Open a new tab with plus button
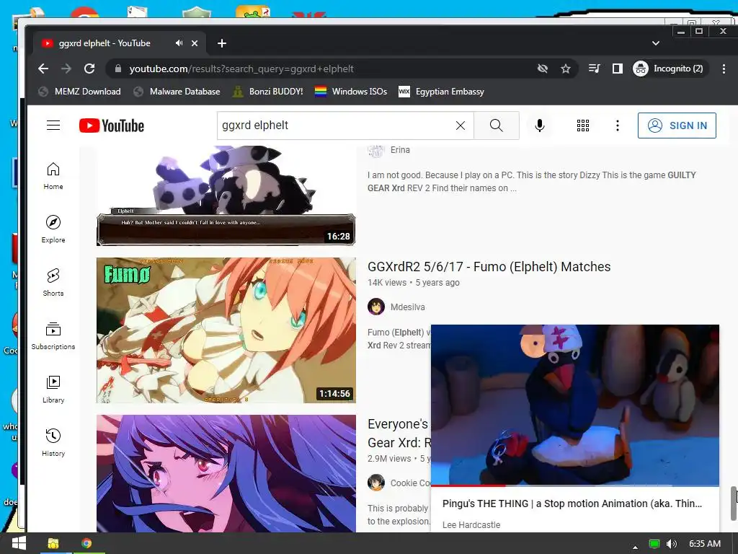 (222, 43)
